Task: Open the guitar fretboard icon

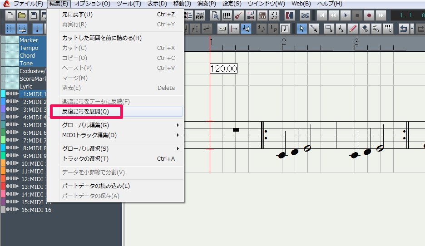Action: (238, 15)
